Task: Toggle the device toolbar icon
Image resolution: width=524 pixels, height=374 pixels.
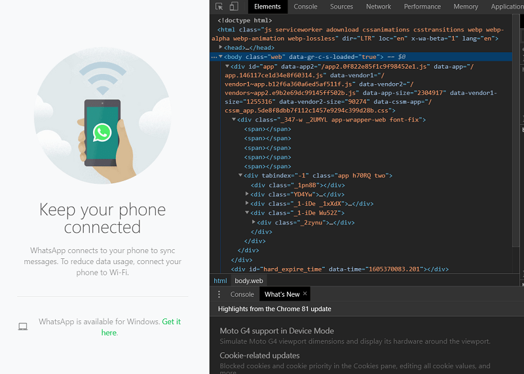Action: (x=234, y=7)
